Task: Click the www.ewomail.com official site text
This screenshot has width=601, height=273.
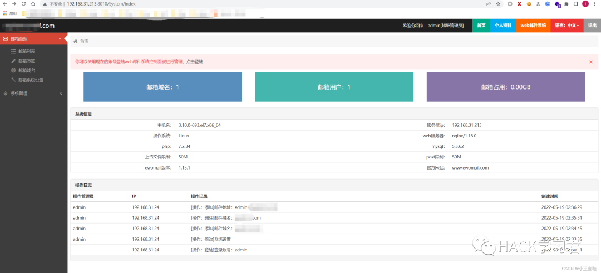Action: pyautogui.click(x=470, y=168)
